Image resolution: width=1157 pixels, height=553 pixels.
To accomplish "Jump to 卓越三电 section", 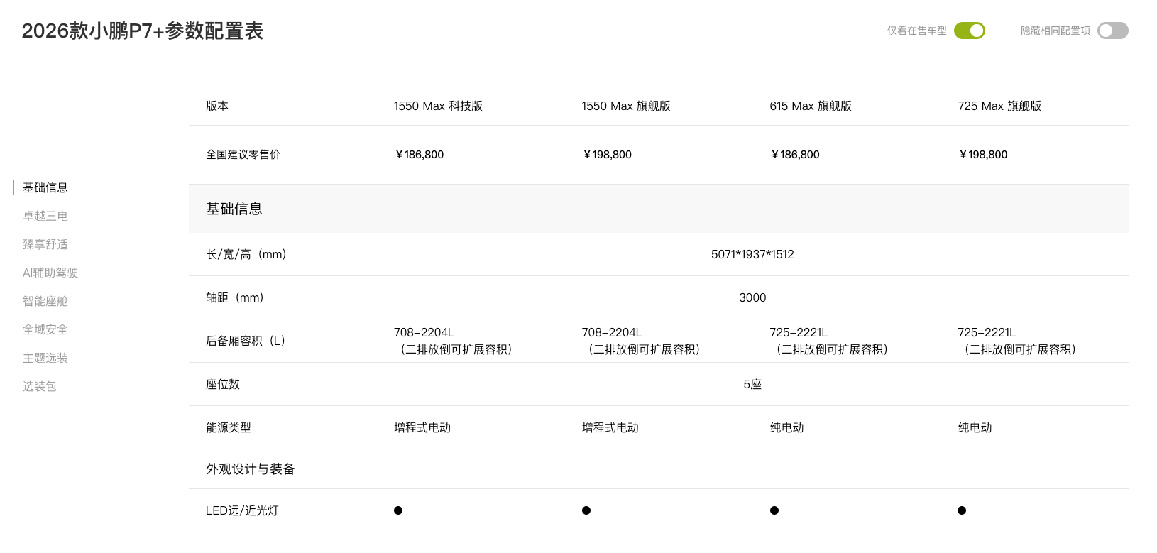I will 45,216.
